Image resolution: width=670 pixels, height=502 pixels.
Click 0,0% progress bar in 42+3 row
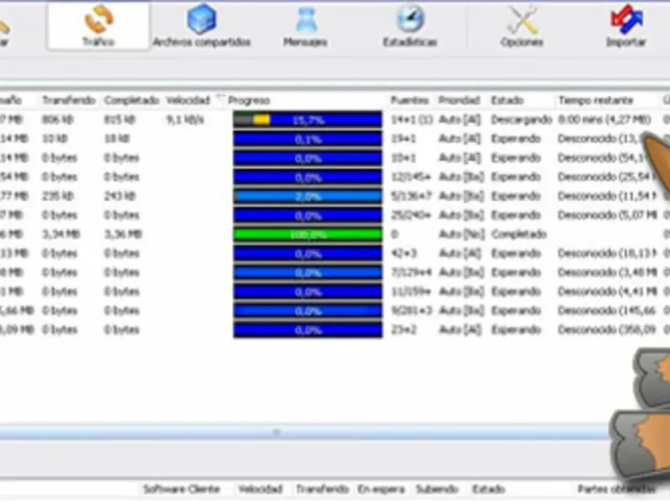tap(307, 254)
